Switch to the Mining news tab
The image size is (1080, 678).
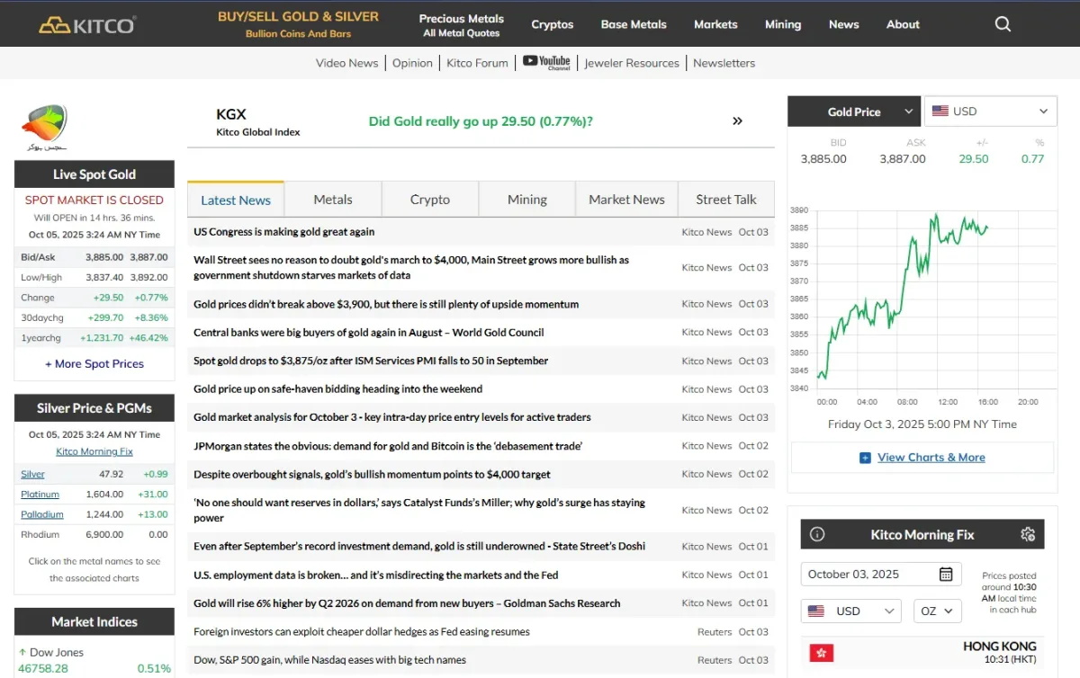point(527,200)
